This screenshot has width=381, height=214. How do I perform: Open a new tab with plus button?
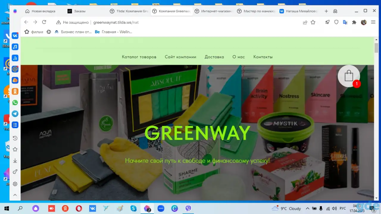[326, 11]
